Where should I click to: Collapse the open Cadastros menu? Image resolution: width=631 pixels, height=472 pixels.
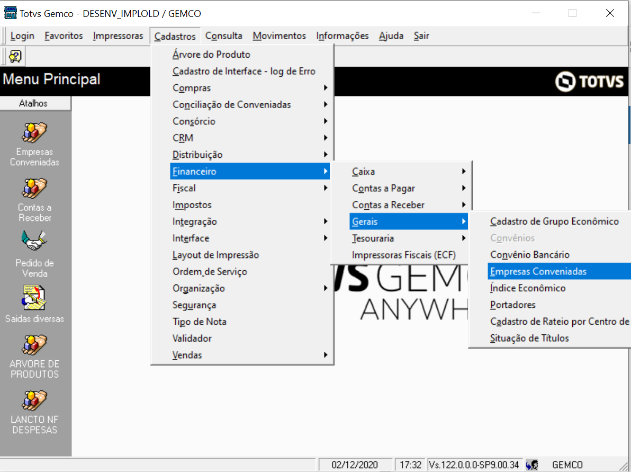coord(175,36)
